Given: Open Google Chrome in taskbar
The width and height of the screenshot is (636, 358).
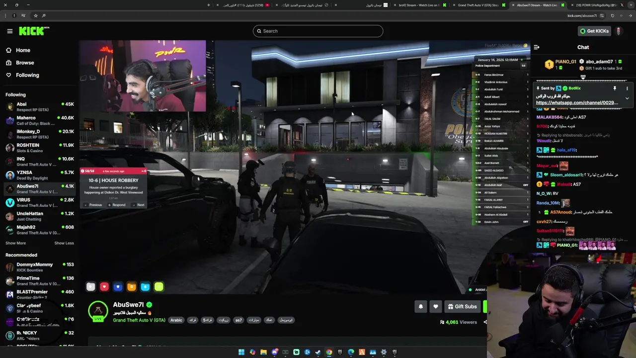Looking at the screenshot, I should (329, 352).
